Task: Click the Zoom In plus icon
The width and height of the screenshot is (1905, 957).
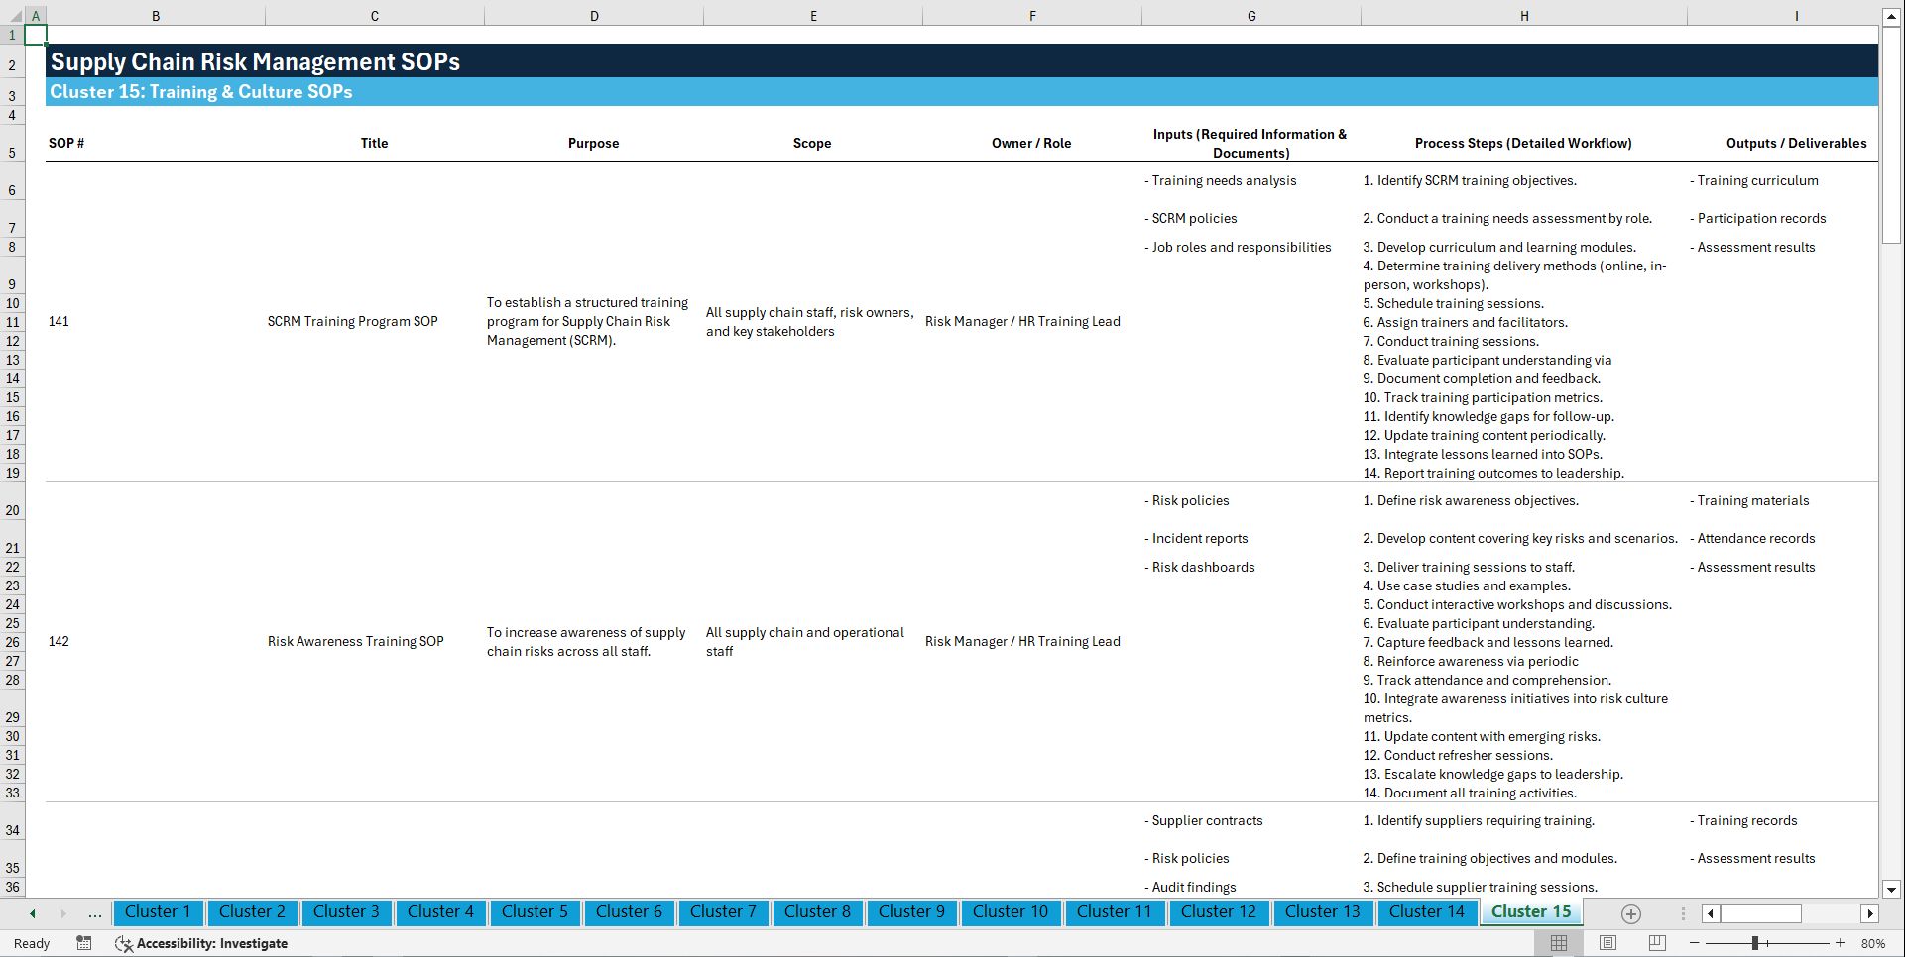Action: 1841,943
